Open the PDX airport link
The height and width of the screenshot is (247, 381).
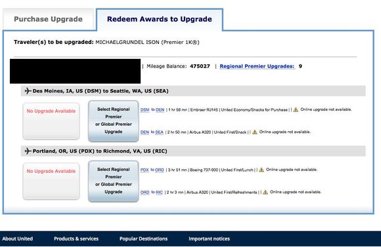[x=145, y=170]
